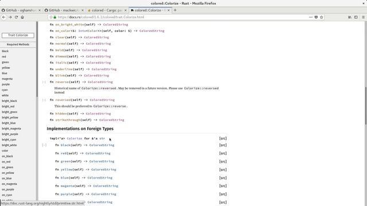Viewport: 367px width, 206px height.
Task: Collapse the impl Colorize for str methods
Action: tap(44, 145)
